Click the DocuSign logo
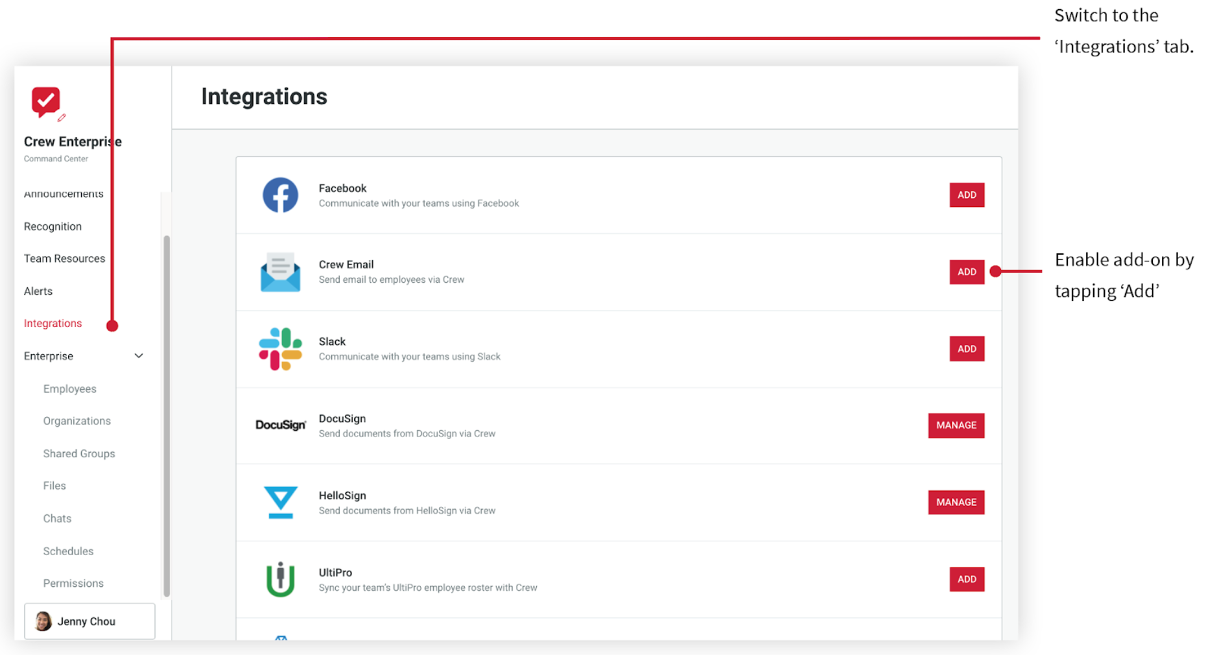The image size is (1206, 655). (280, 425)
